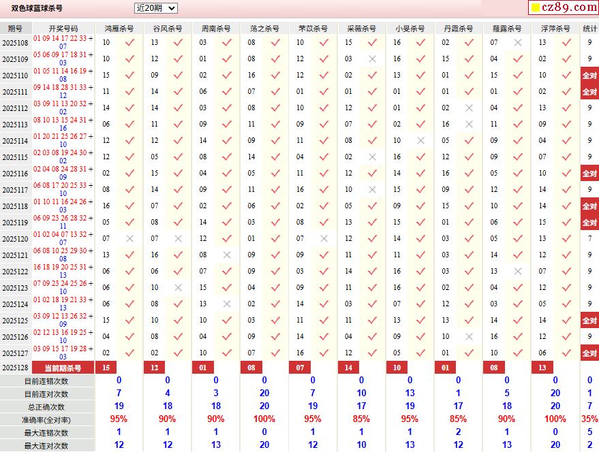The width and height of the screenshot is (599, 452).
Task: Click the 开奖号码 column header
Action: (x=63, y=29)
